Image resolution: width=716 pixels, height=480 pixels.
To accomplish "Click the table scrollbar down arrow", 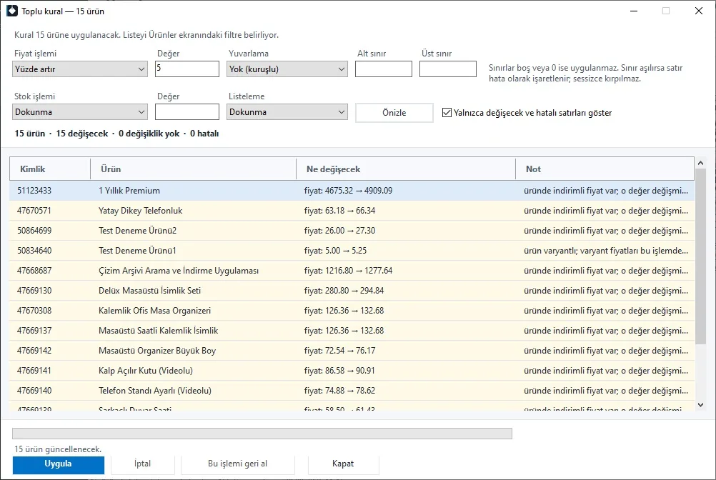I will click(700, 405).
